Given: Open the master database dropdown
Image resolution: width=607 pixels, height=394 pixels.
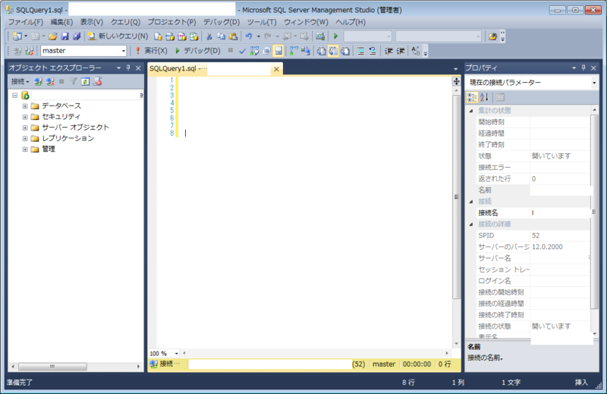Looking at the screenshot, I should point(124,51).
